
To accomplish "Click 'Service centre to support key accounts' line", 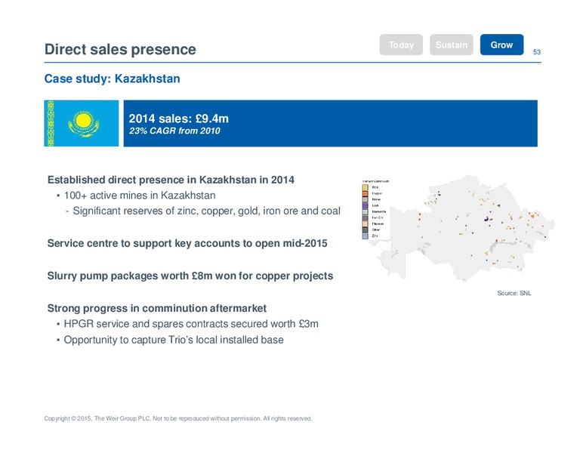I will pyautogui.click(x=187, y=243).
